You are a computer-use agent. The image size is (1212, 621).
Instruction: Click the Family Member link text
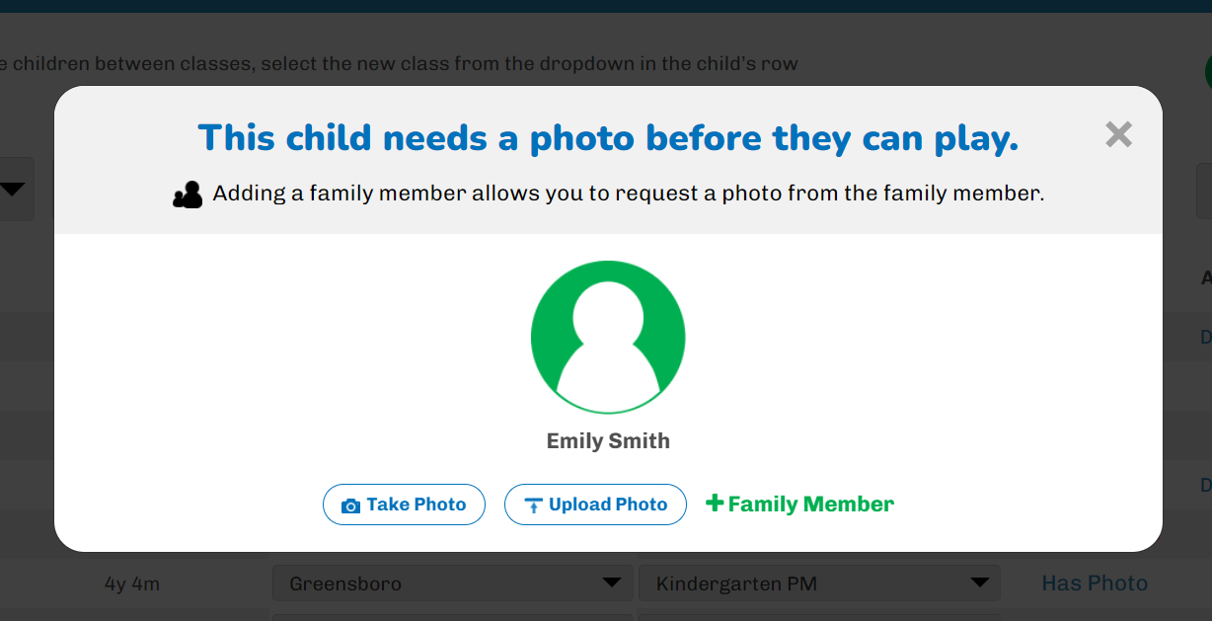[x=810, y=505]
